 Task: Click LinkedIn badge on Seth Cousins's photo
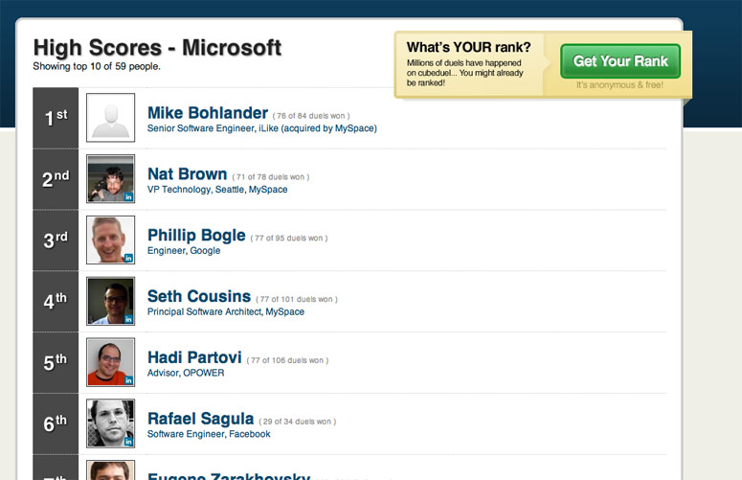[127, 319]
